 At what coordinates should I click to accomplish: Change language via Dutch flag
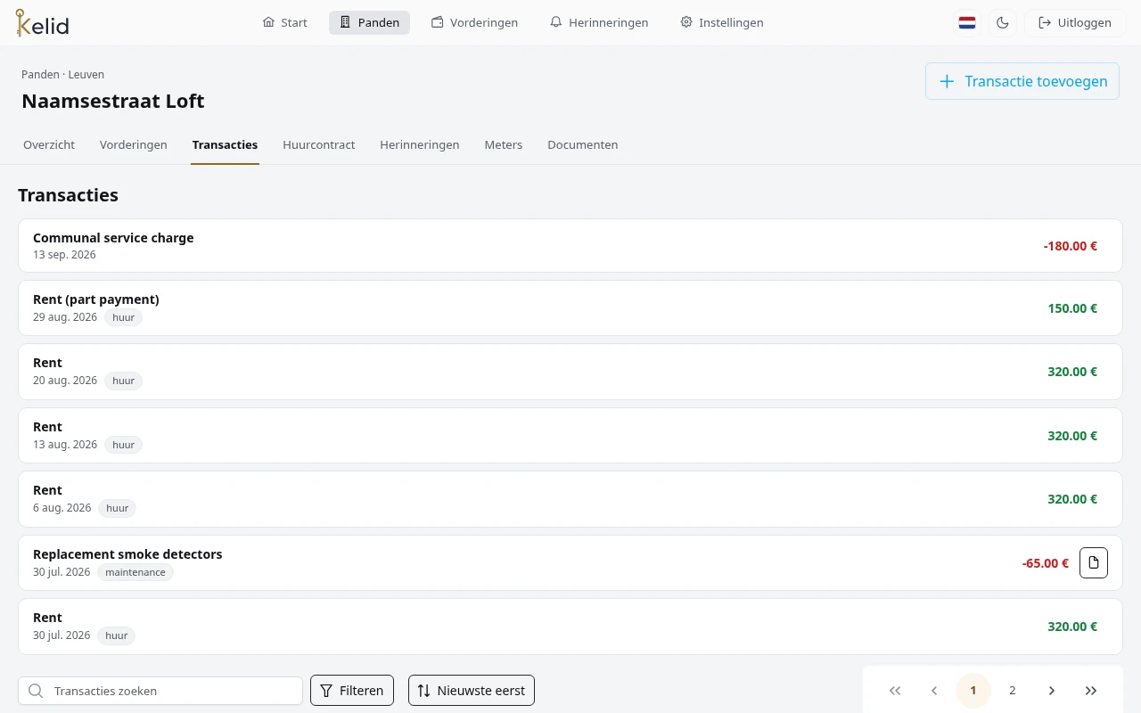[x=967, y=22]
